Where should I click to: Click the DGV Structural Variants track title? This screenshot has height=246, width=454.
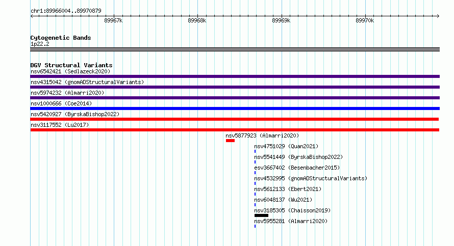pyautogui.click(x=71, y=65)
